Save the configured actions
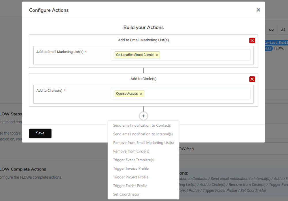 click(x=40, y=133)
